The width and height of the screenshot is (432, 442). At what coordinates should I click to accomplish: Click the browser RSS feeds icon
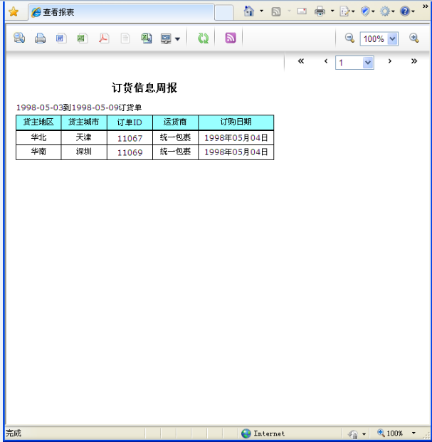pyautogui.click(x=276, y=11)
